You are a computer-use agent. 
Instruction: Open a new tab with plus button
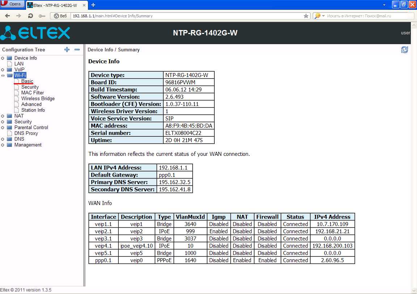tap(93, 5)
